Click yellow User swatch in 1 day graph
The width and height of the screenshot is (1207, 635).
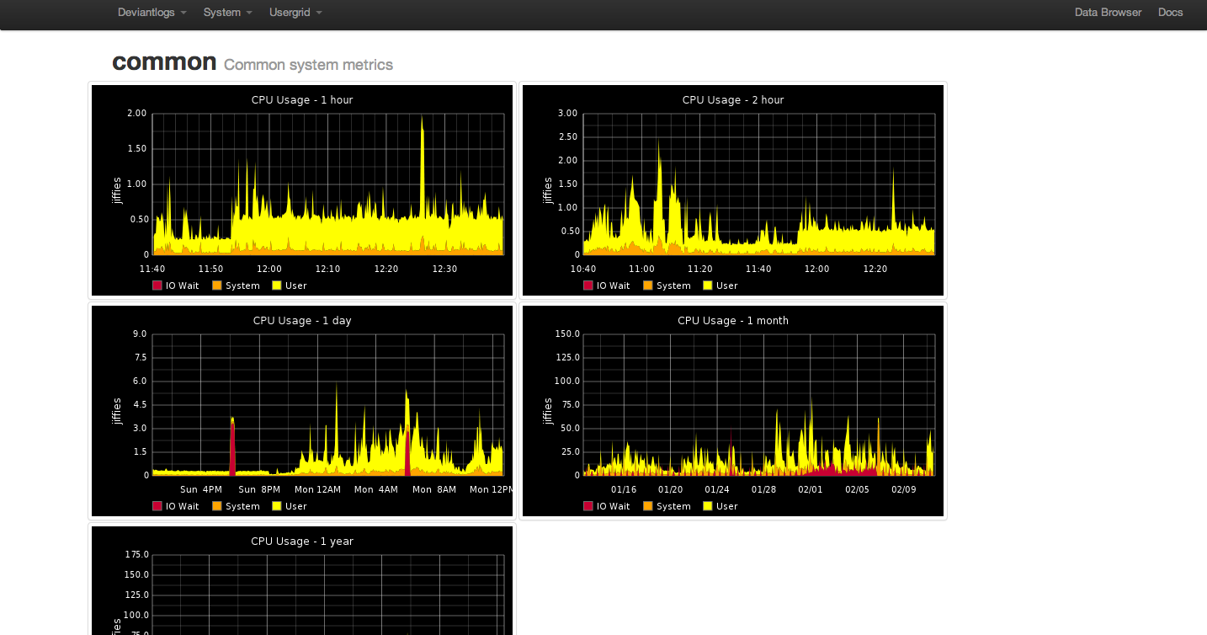pos(277,506)
